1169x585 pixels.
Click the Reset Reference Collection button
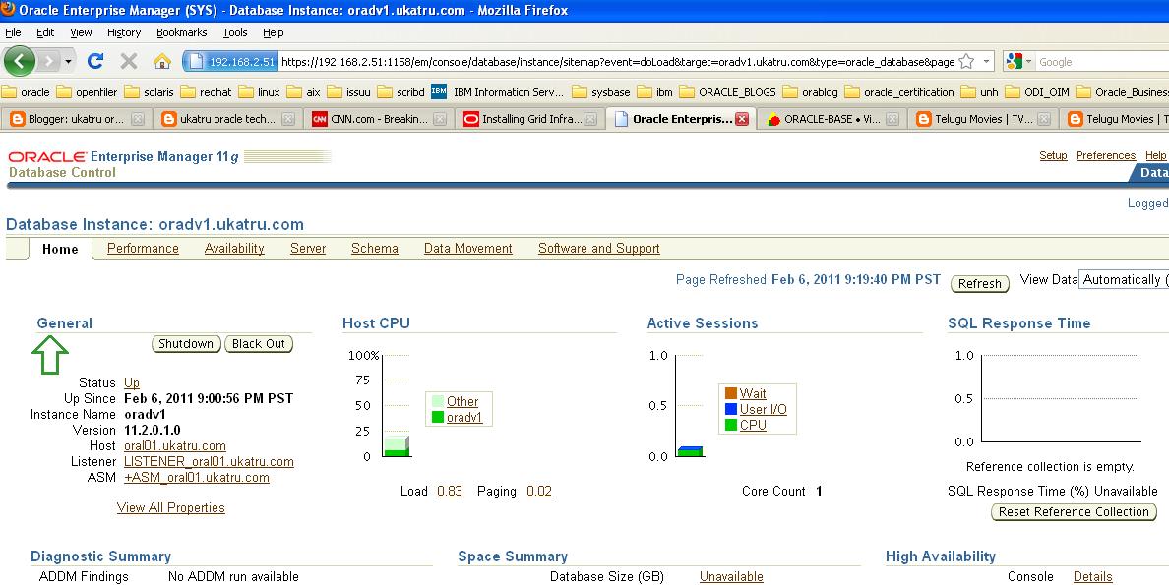[x=1074, y=512]
